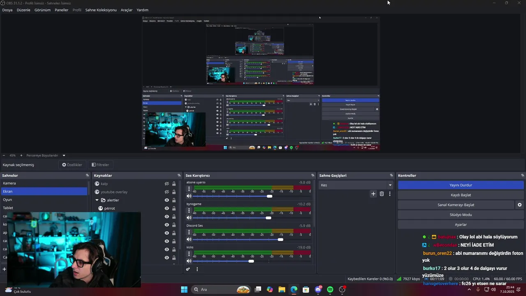Show the hidden kalp source
This screenshot has width=526, height=296.
click(167, 184)
